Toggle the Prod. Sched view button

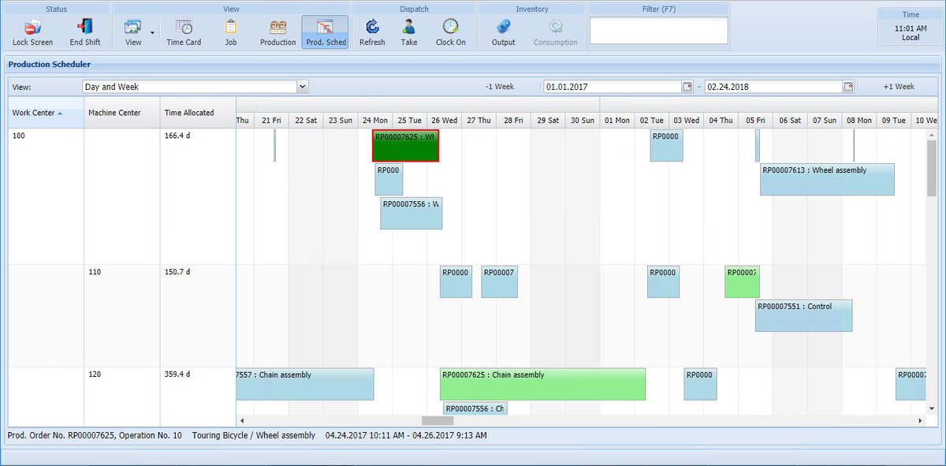click(326, 32)
